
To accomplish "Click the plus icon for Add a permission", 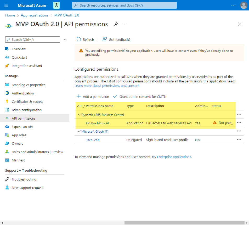I will (79, 97).
